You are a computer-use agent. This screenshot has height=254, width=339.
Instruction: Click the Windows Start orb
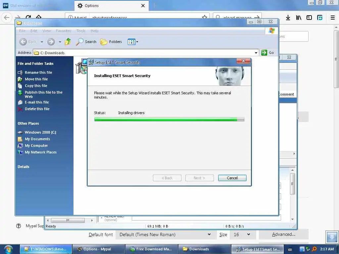[8, 249]
